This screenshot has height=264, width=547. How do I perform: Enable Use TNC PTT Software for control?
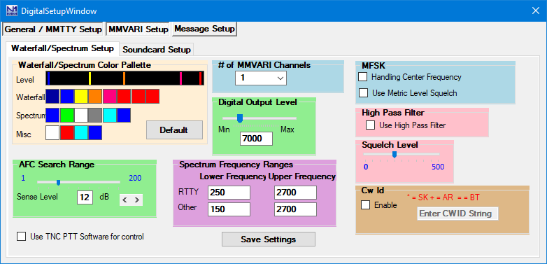click(x=21, y=237)
